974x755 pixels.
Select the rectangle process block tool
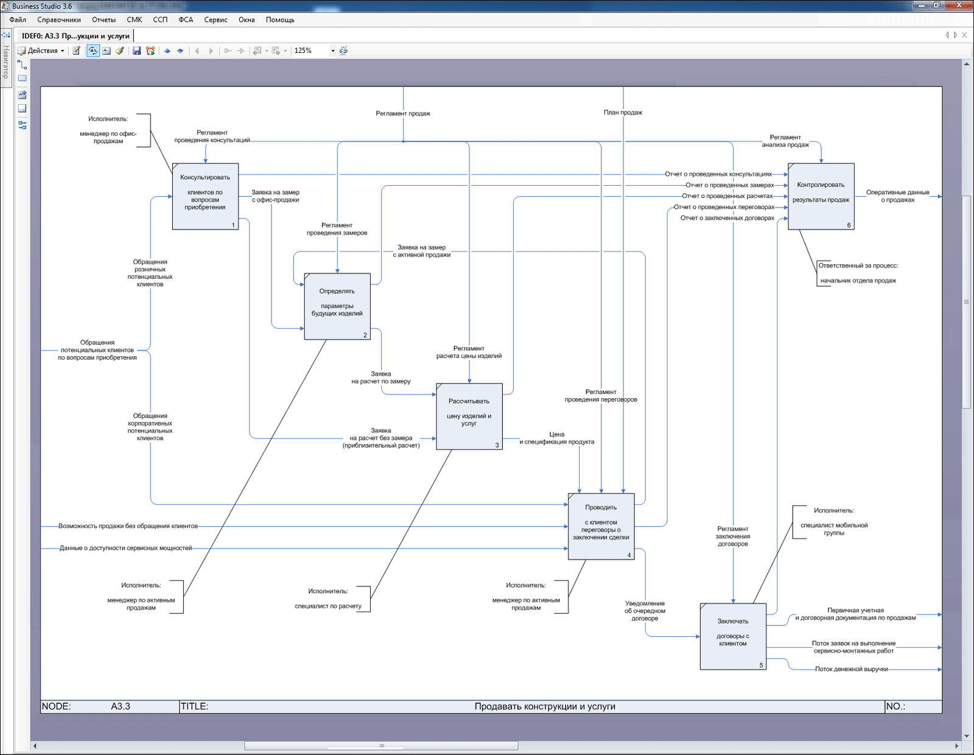pos(22,79)
